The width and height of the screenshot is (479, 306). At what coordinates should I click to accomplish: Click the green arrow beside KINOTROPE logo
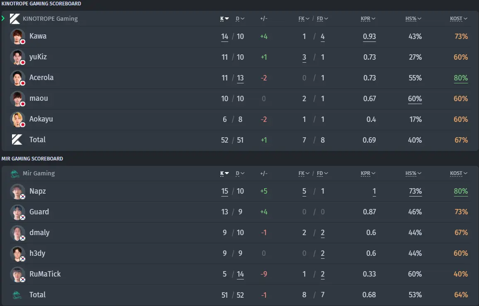tap(3, 18)
